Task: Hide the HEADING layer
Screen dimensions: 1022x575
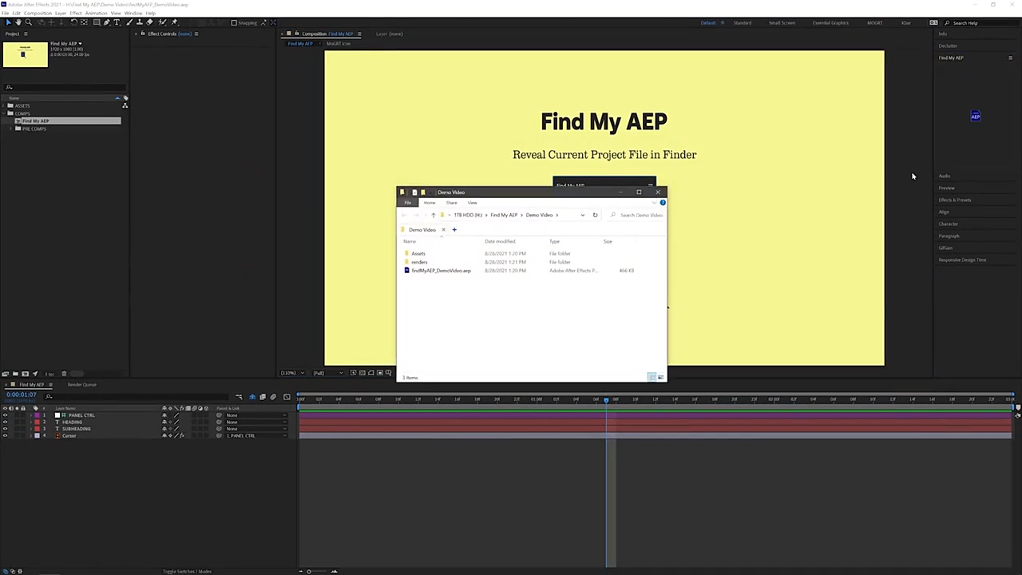Action: click(5, 422)
